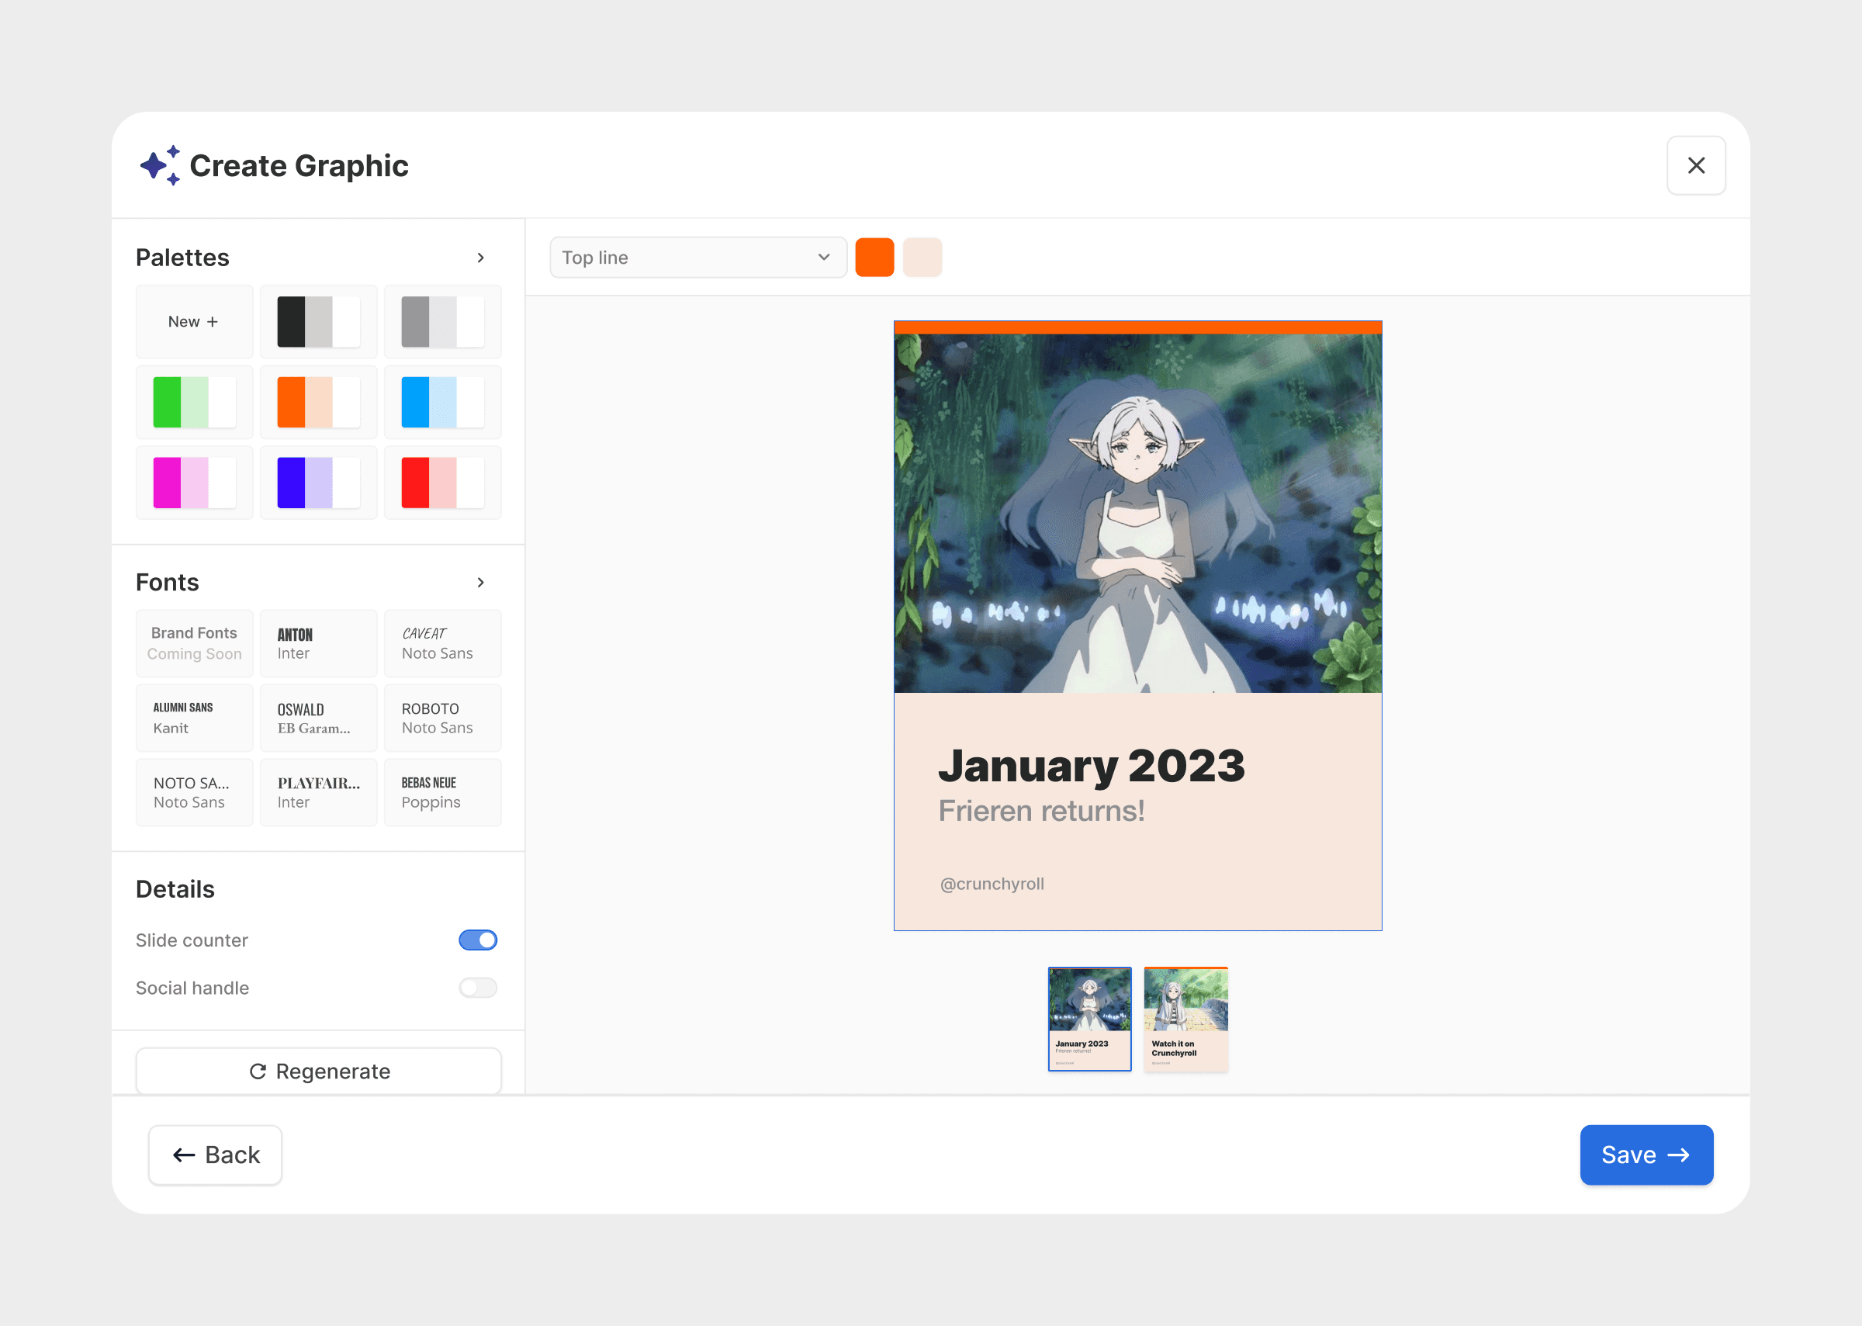Select the black and gray palette
The width and height of the screenshot is (1862, 1326).
[318, 322]
